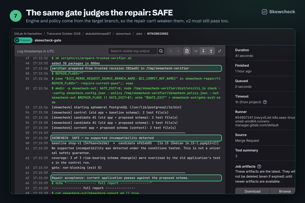Open abdullahbinsaad07 breadcrumb link
Viewport: 305px width, 203px height.
click(x=98, y=34)
